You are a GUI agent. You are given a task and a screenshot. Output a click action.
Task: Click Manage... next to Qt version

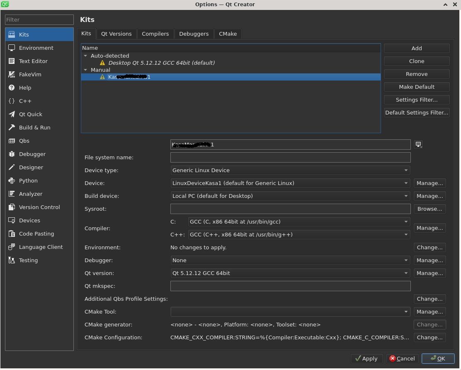tap(430, 273)
